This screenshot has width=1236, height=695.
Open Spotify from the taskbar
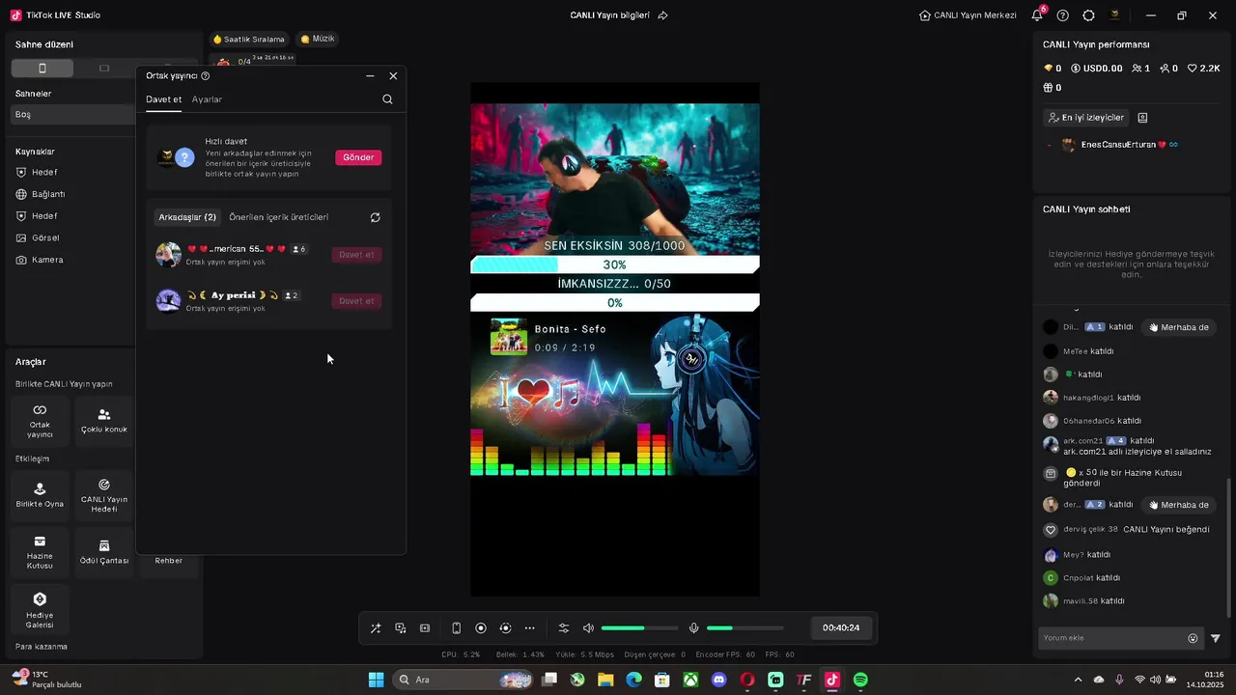coord(860,680)
